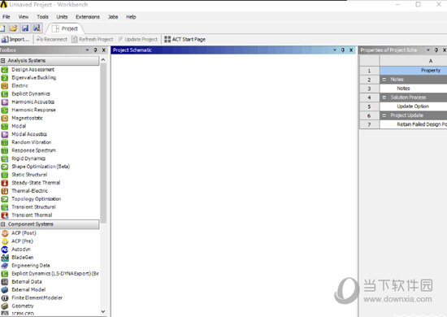Collapse the Solution Process property group
Screen dimensions: 447x317
point(384,98)
